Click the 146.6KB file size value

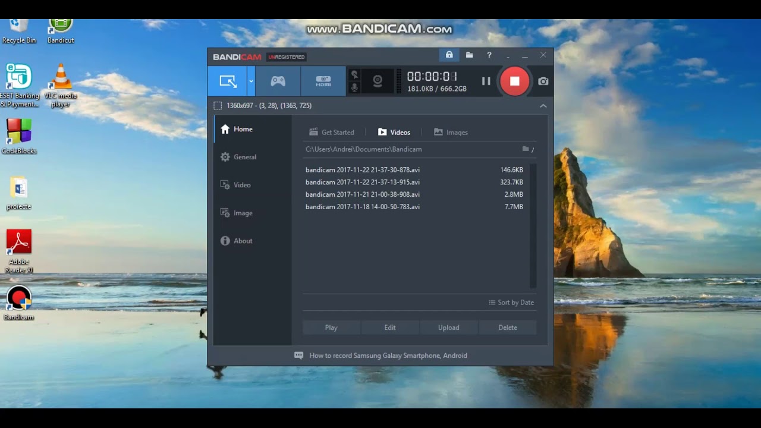point(512,170)
